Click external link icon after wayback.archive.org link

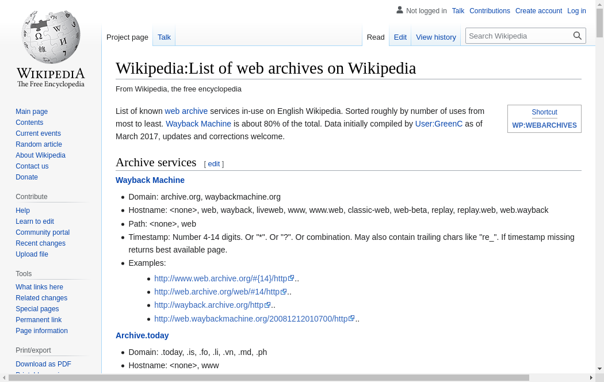(267, 304)
